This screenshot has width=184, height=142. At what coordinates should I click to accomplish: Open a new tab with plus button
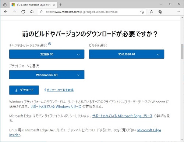coord(60,5)
